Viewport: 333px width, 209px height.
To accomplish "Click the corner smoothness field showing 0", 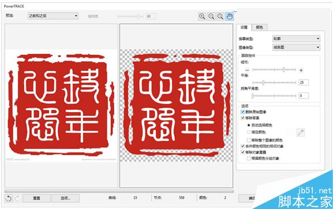I will point(304,96).
